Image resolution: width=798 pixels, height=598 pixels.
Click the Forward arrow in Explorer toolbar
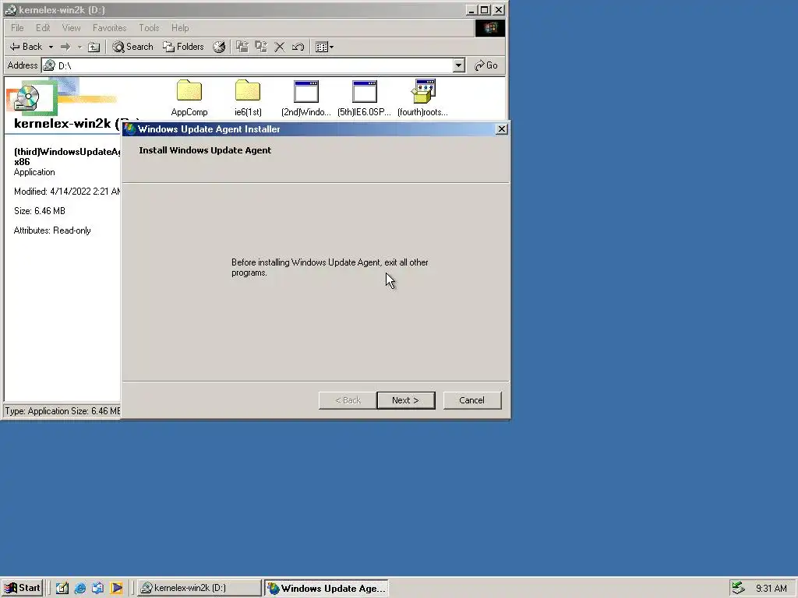pyautogui.click(x=65, y=47)
